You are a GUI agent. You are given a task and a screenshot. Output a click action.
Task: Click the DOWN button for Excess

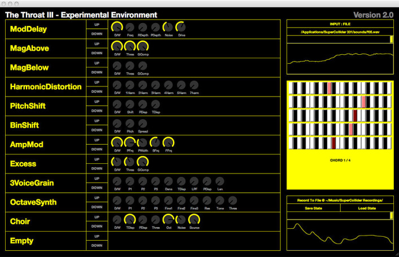(97, 168)
